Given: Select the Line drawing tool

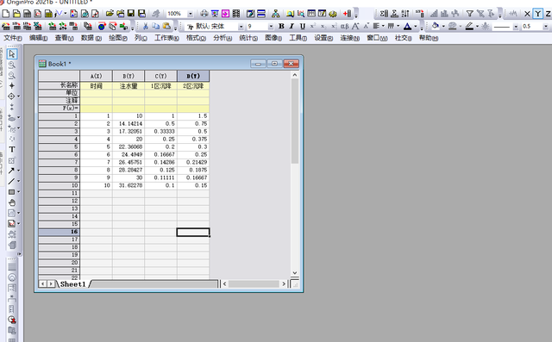Looking at the screenshot, I should click(x=11, y=181).
